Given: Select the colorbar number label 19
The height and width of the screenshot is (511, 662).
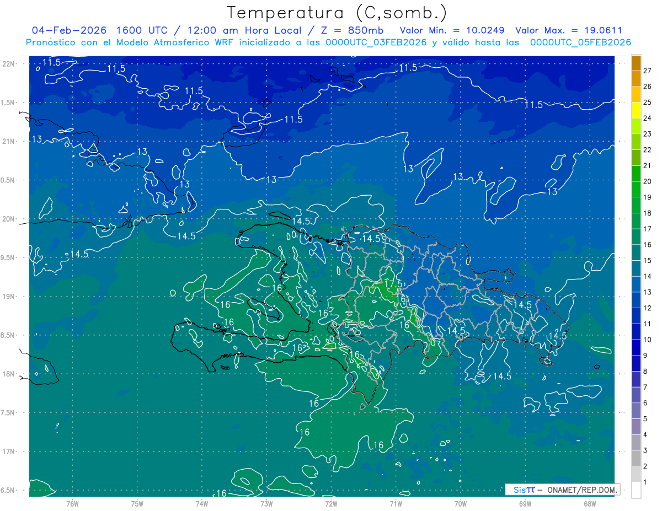Looking at the screenshot, I should tap(647, 197).
